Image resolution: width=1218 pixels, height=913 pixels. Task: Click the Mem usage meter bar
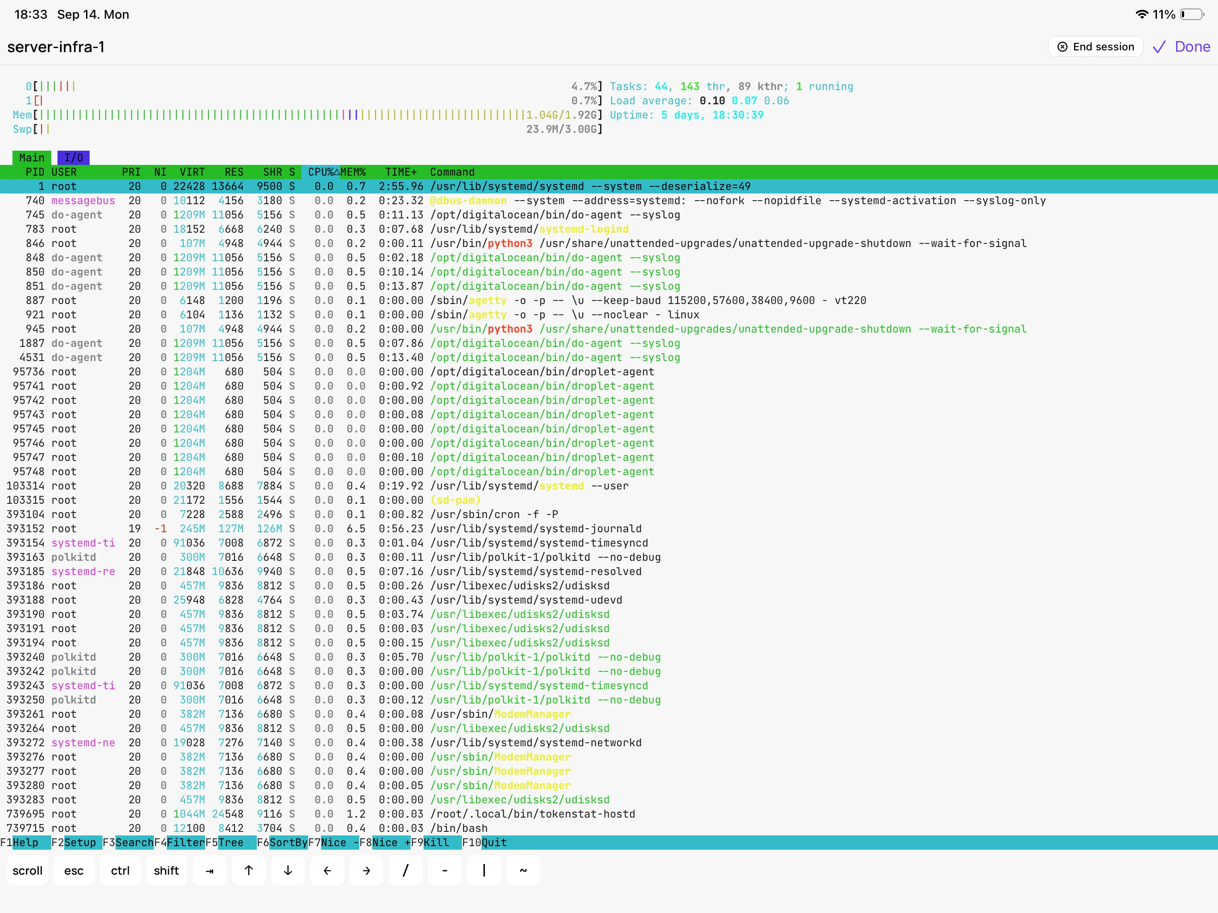308,115
